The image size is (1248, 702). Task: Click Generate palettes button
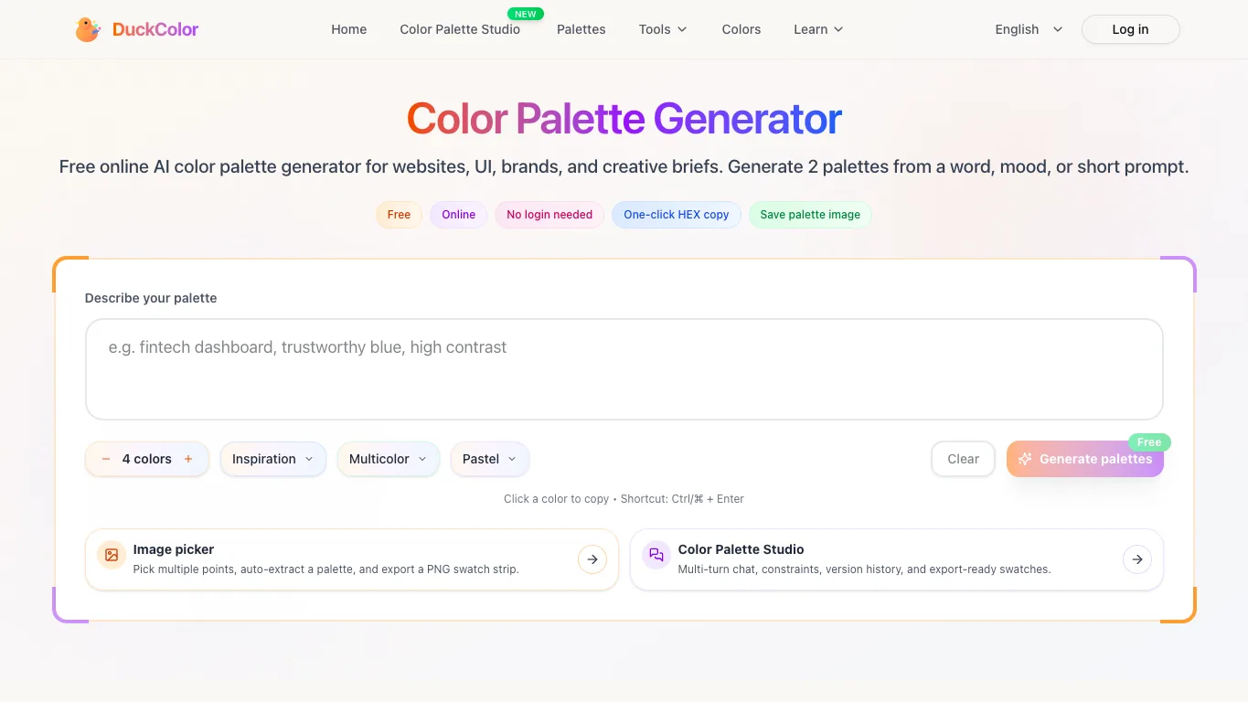pyautogui.click(x=1085, y=459)
